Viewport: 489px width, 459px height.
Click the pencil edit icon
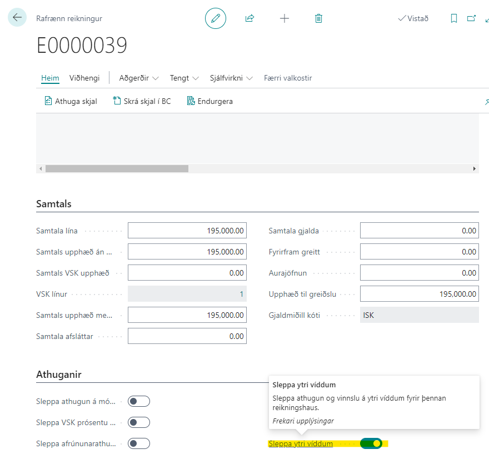(x=216, y=18)
